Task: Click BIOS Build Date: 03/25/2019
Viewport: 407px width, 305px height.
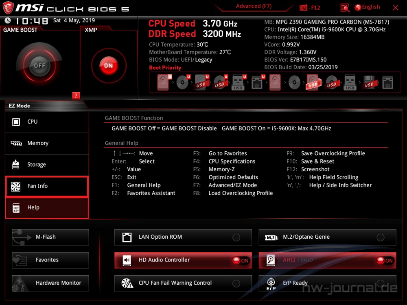Action: click(x=301, y=67)
